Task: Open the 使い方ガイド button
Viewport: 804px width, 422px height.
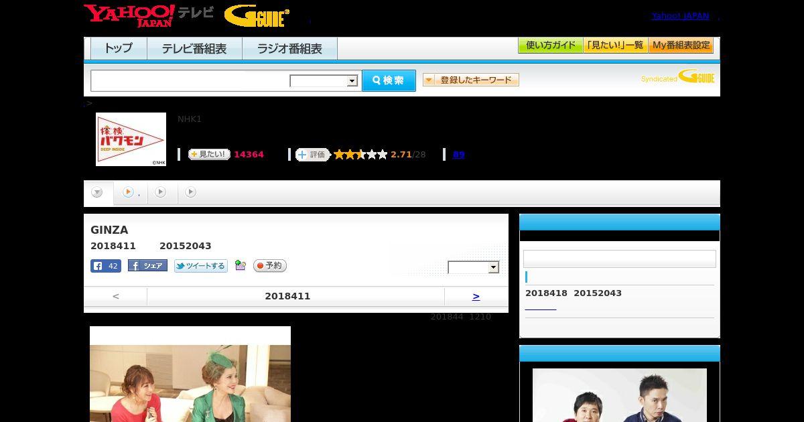Action: click(551, 46)
